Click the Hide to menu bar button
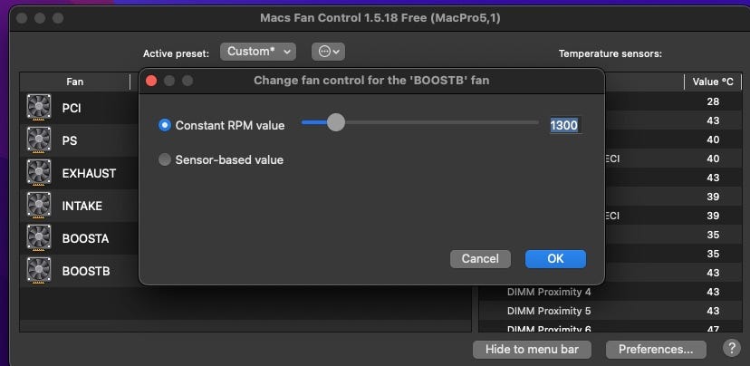 click(532, 349)
